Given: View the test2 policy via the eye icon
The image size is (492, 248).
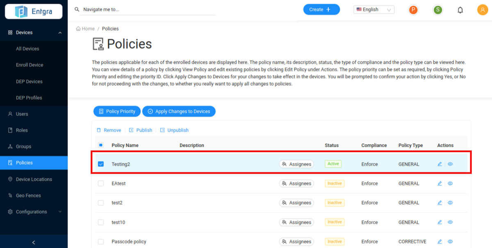Looking at the screenshot, I should click(450, 203).
